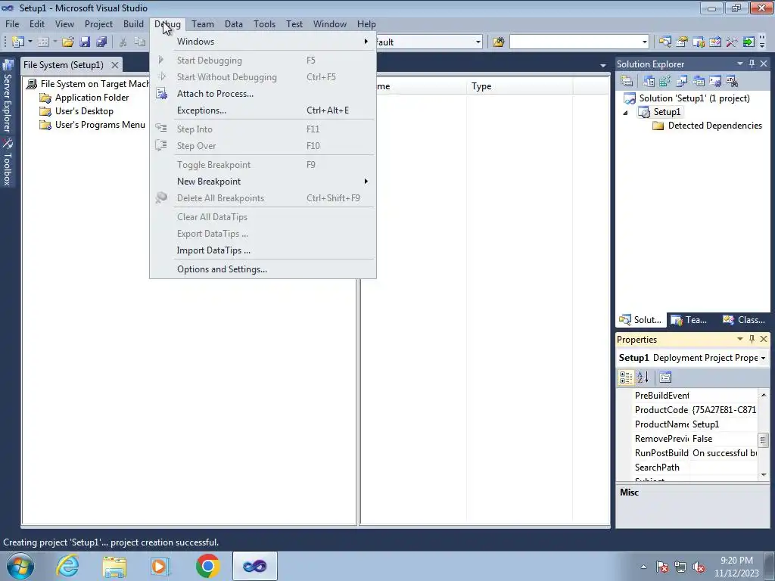The image size is (775, 581).
Task: Open Object Browser from main toolbar icon
Action: (x=714, y=42)
